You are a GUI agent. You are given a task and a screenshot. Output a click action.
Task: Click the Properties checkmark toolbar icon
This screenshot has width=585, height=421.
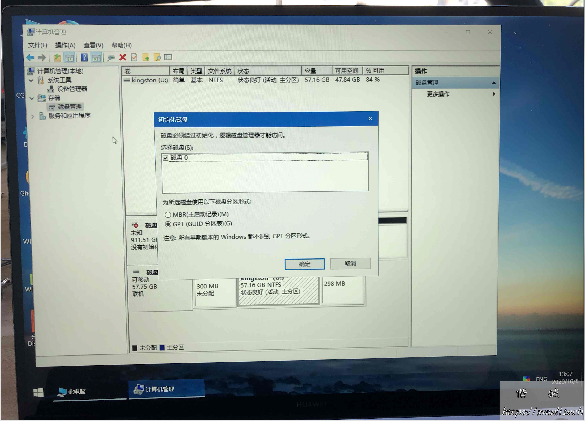pyautogui.click(x=134, y=57)
